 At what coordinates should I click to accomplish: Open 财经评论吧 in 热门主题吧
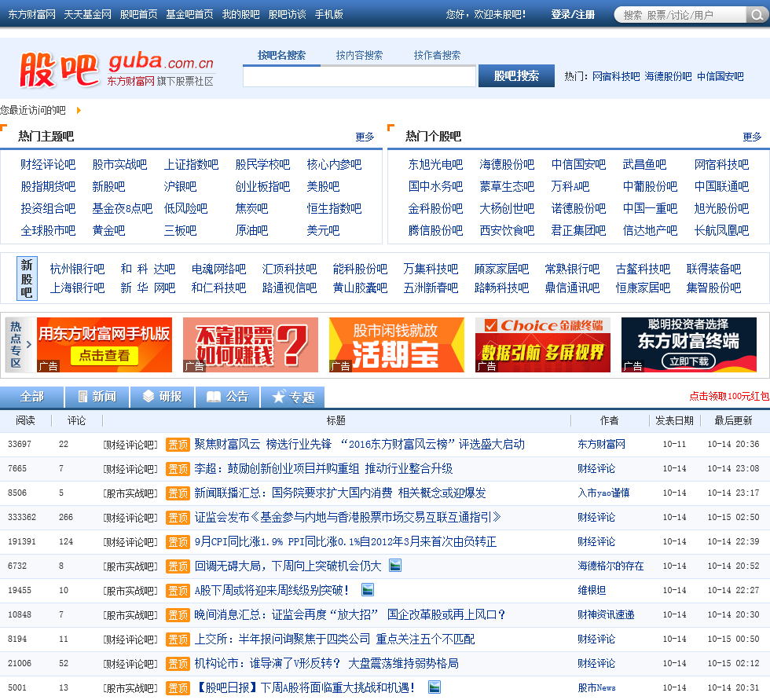(48, 164)
